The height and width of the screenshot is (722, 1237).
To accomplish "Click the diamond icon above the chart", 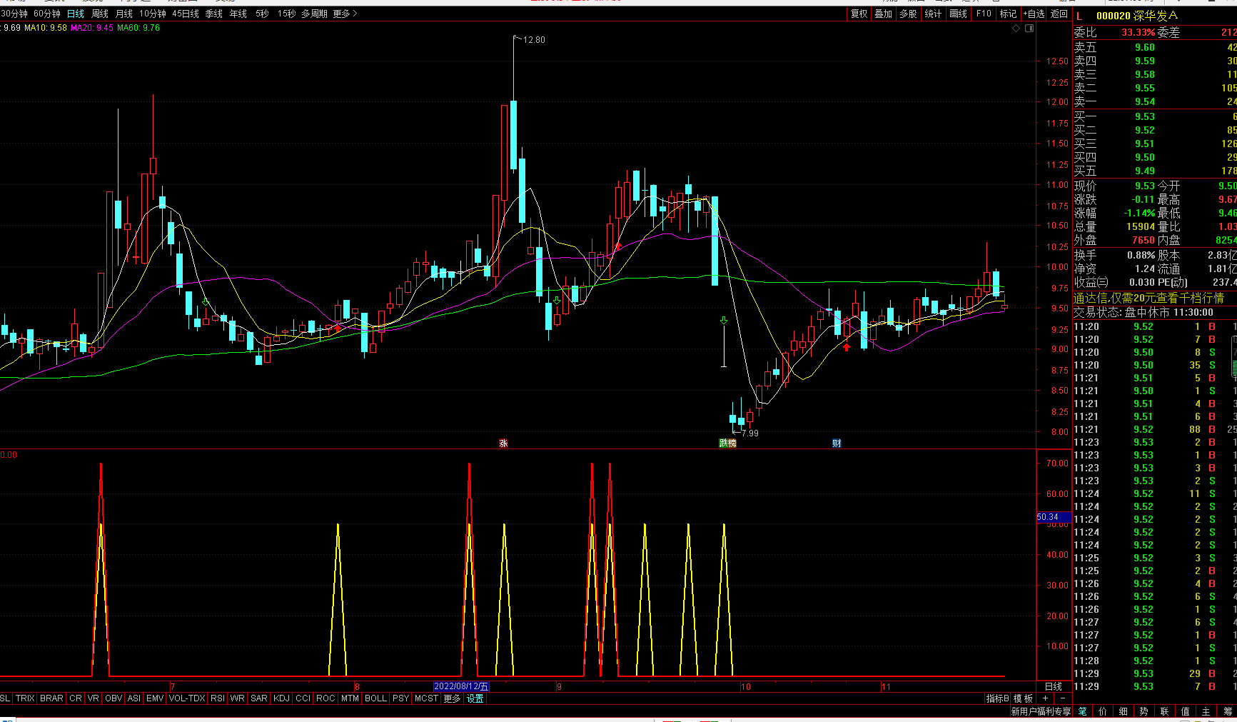I will point(1016,28).
